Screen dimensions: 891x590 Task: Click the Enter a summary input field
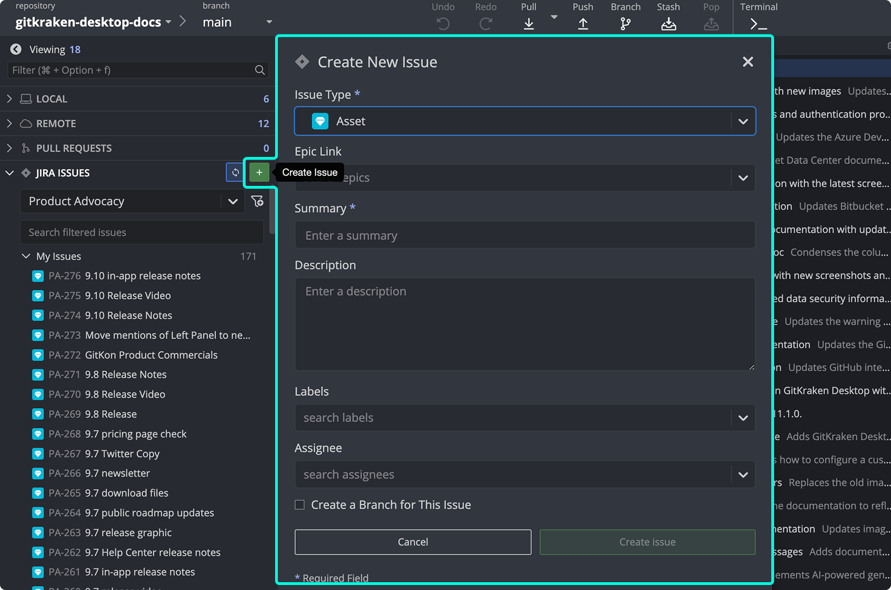[524, 235]
